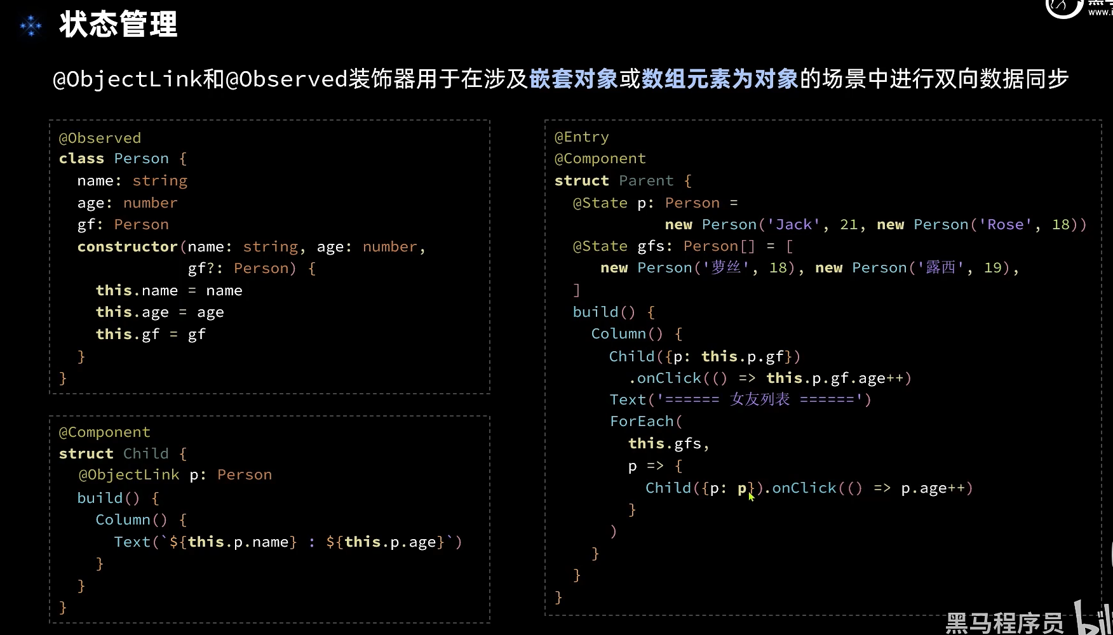Click the '萝丝' string in gfs array
Viewport: 1113px width, 635px height.
pos(725,268)
